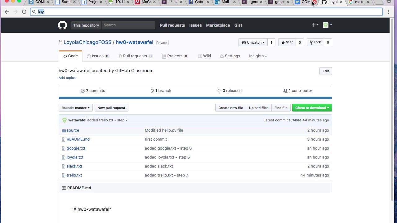Viewport: 397px width, 223px height.
Task: Open the trello.txt file
Action: (74, 175)
